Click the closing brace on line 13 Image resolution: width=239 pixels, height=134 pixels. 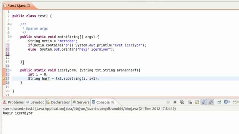point(21,62)
